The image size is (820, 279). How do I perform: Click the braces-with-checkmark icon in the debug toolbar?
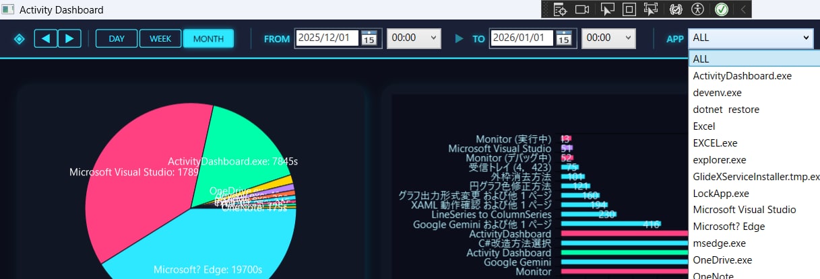tap(676, 9)
